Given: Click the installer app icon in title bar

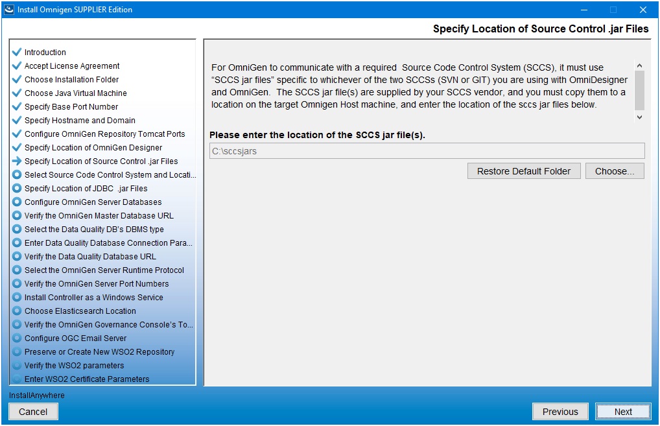Looking at the screenshot, I should pyautogui.click(x=9, y=9).
